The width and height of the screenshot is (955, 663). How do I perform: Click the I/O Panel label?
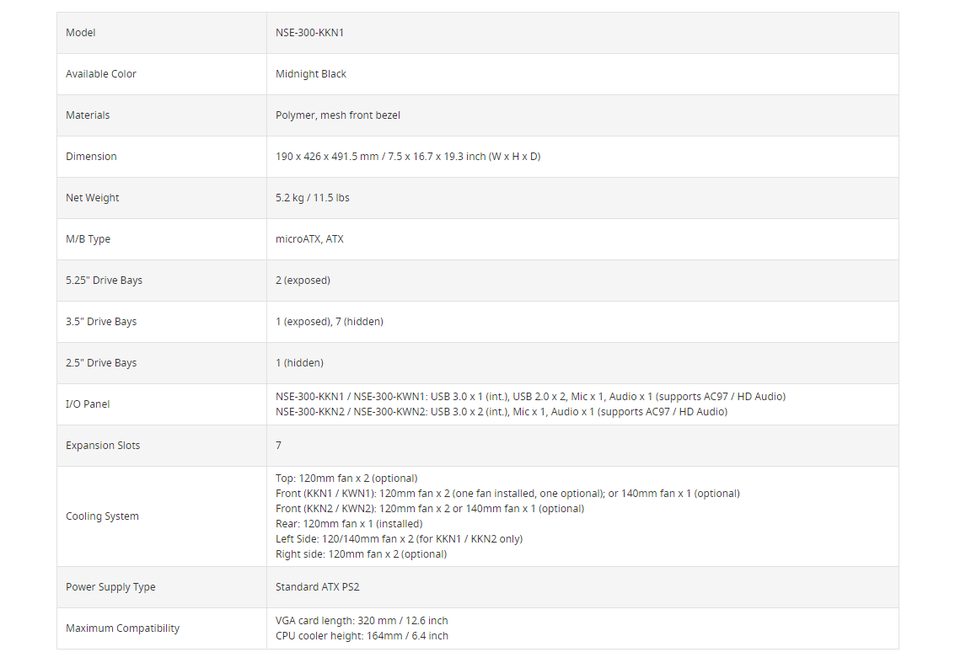(x=88, y=404)
